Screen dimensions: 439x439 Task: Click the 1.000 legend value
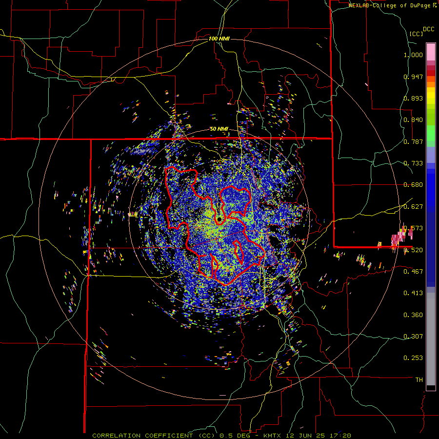(413, 55)
